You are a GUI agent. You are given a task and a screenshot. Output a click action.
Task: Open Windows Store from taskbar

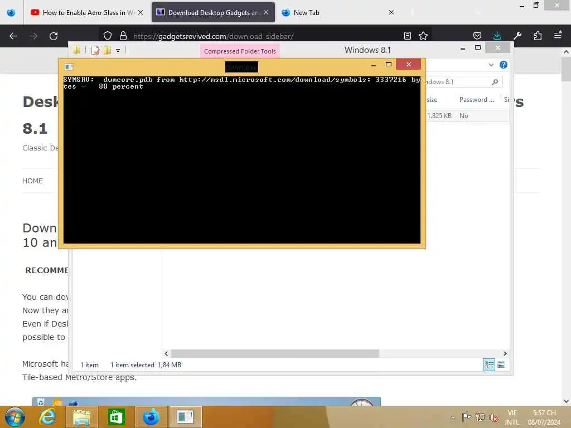[117, 417]
